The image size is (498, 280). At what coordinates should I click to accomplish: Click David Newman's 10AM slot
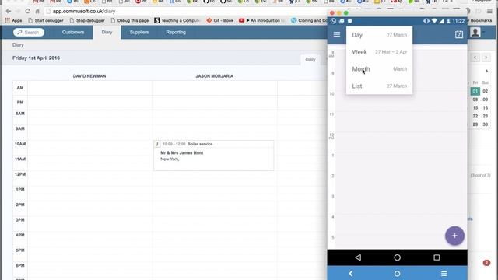pyautogui.click(x=89, y=148)
